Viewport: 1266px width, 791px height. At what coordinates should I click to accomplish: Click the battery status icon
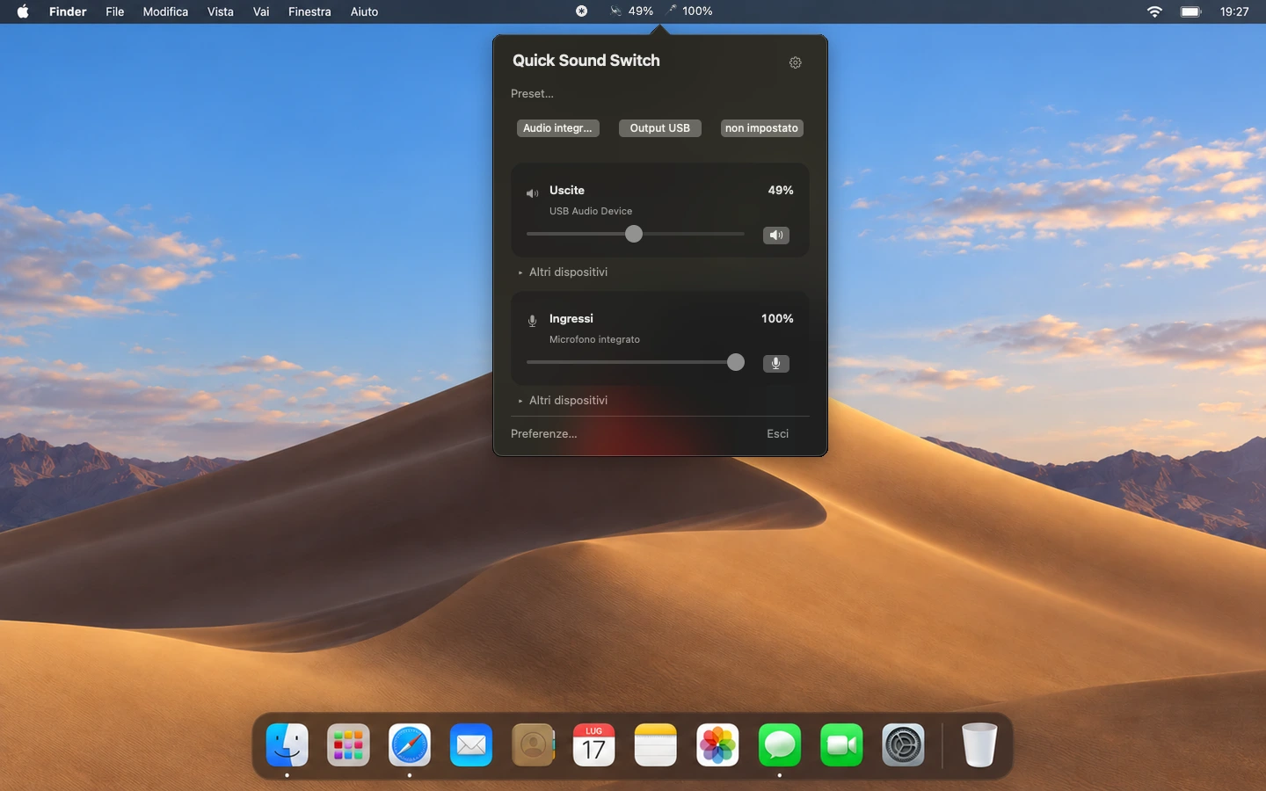pyautogui.click(x=1190, y=11)
